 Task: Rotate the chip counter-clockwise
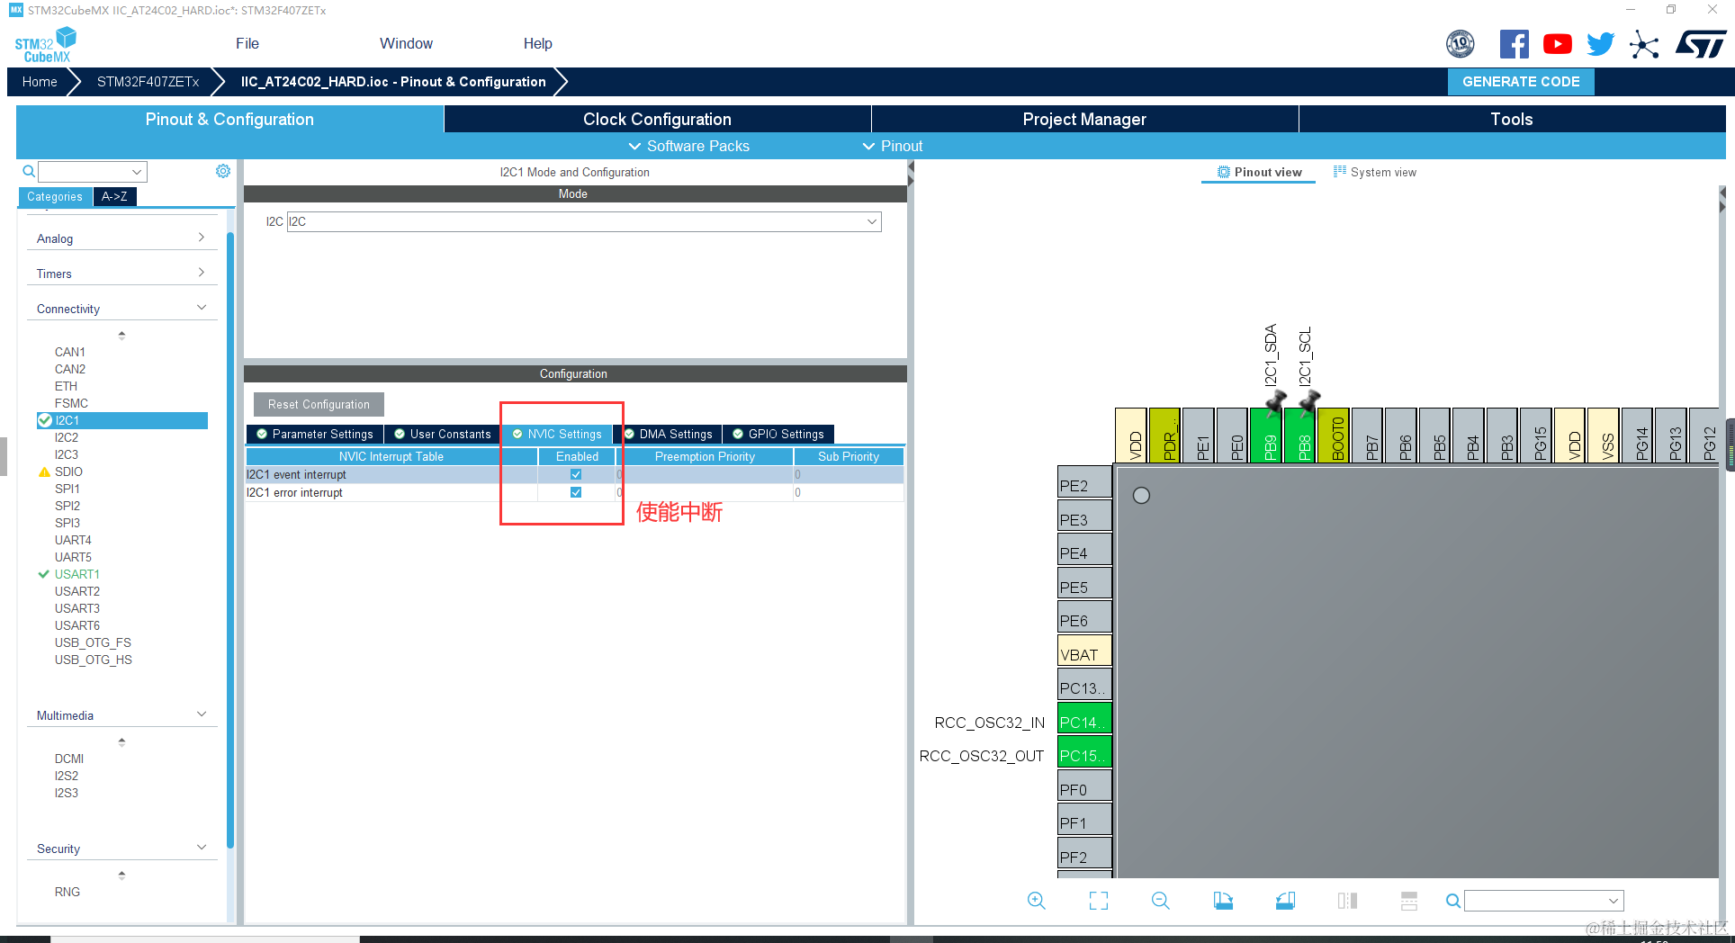click(1285, 901)
